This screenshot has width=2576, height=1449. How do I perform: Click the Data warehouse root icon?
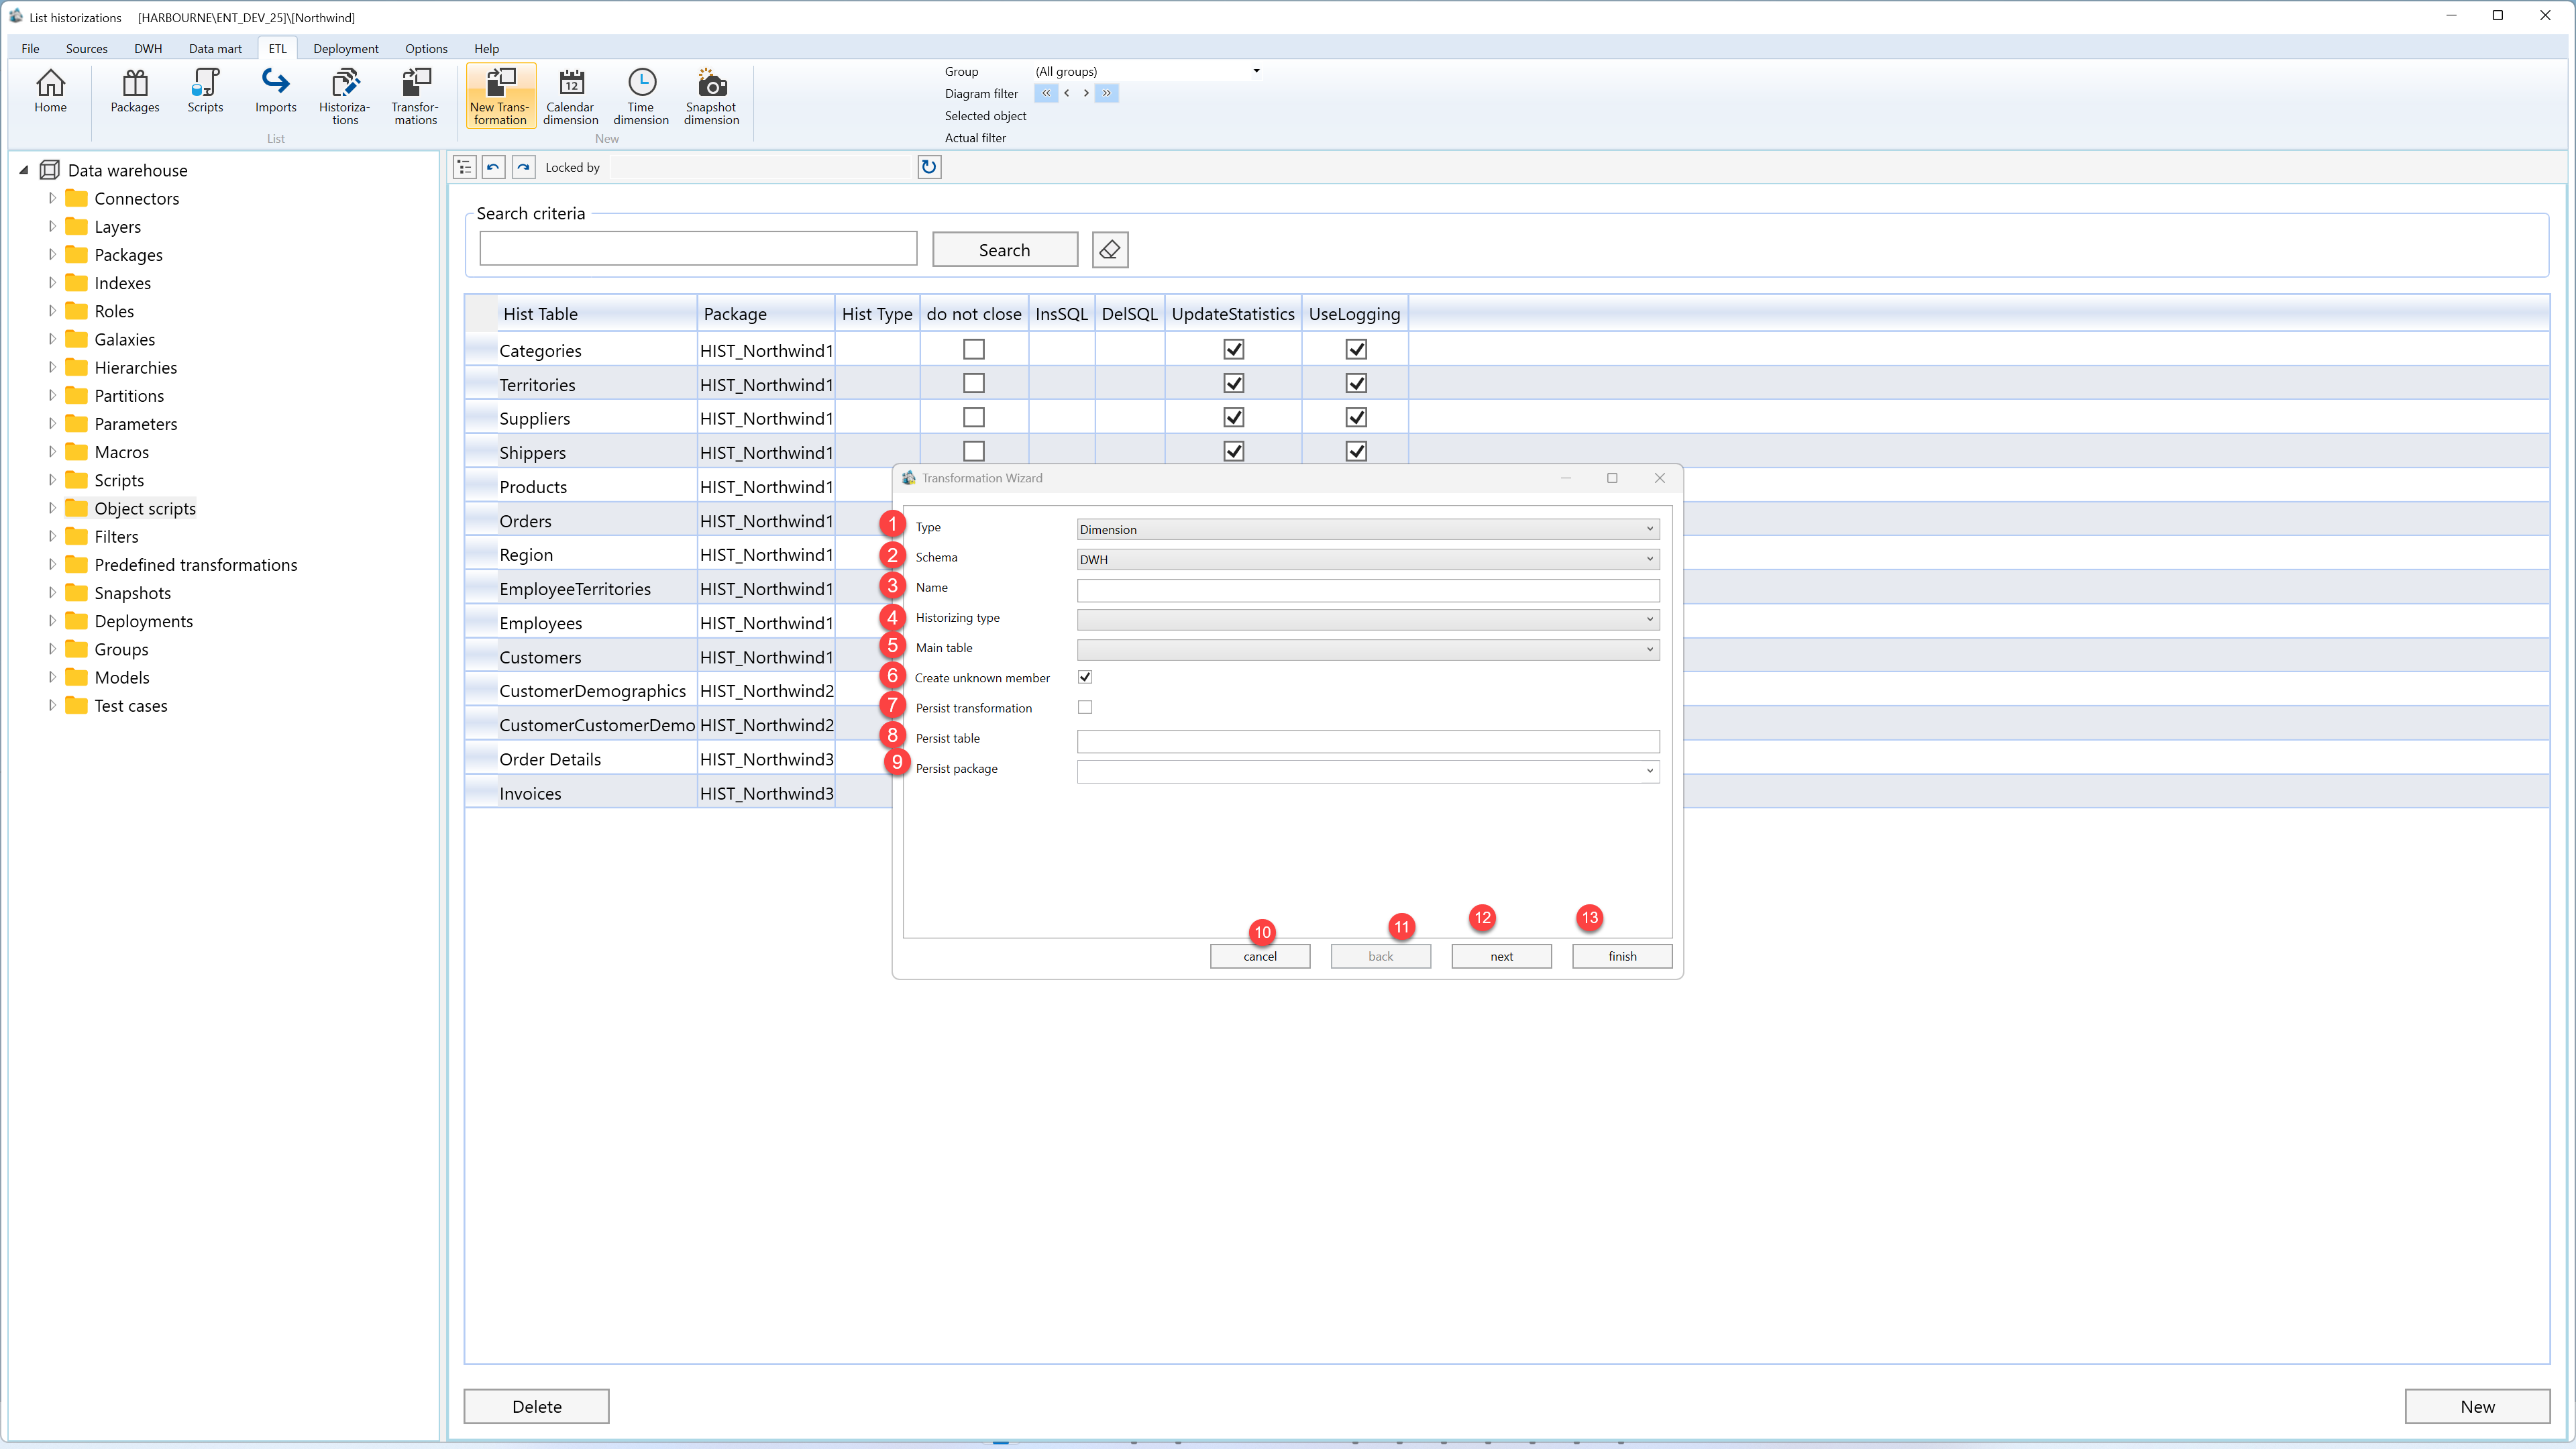pos(49,170)
